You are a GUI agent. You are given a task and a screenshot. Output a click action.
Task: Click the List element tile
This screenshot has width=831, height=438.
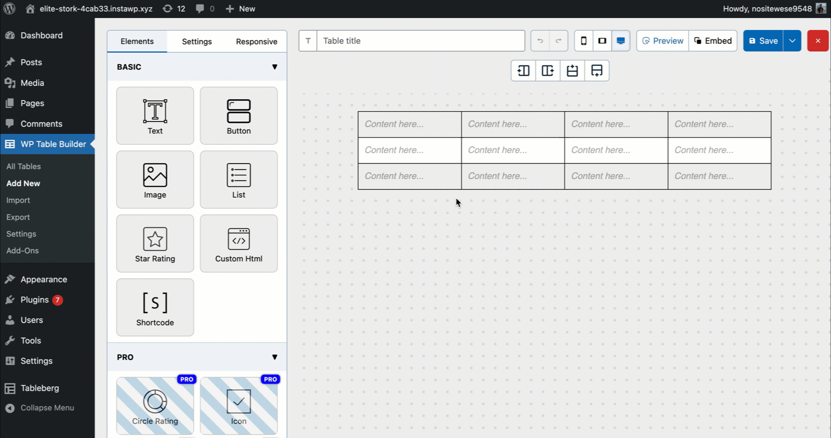[238, 180]
